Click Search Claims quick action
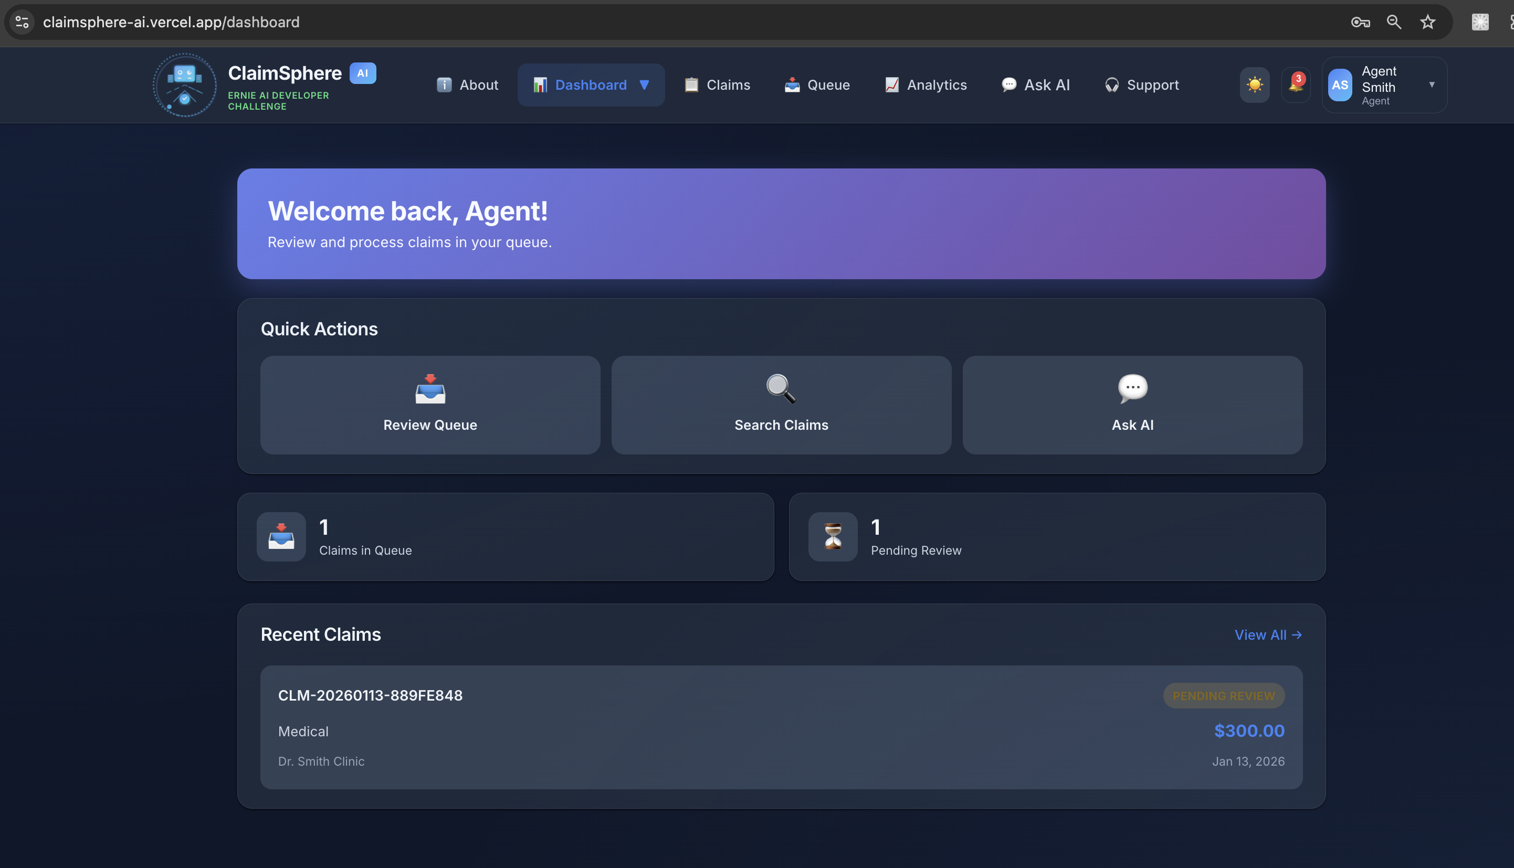Viewport: 1514px width, 868px height. (x=781, y=405)
